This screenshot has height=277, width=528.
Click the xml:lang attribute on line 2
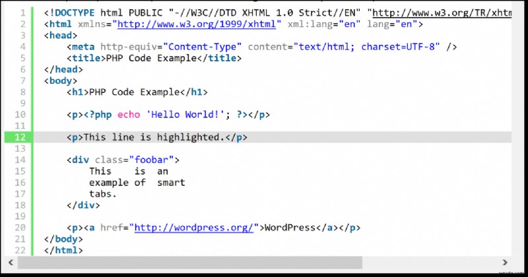click(310, 24)
